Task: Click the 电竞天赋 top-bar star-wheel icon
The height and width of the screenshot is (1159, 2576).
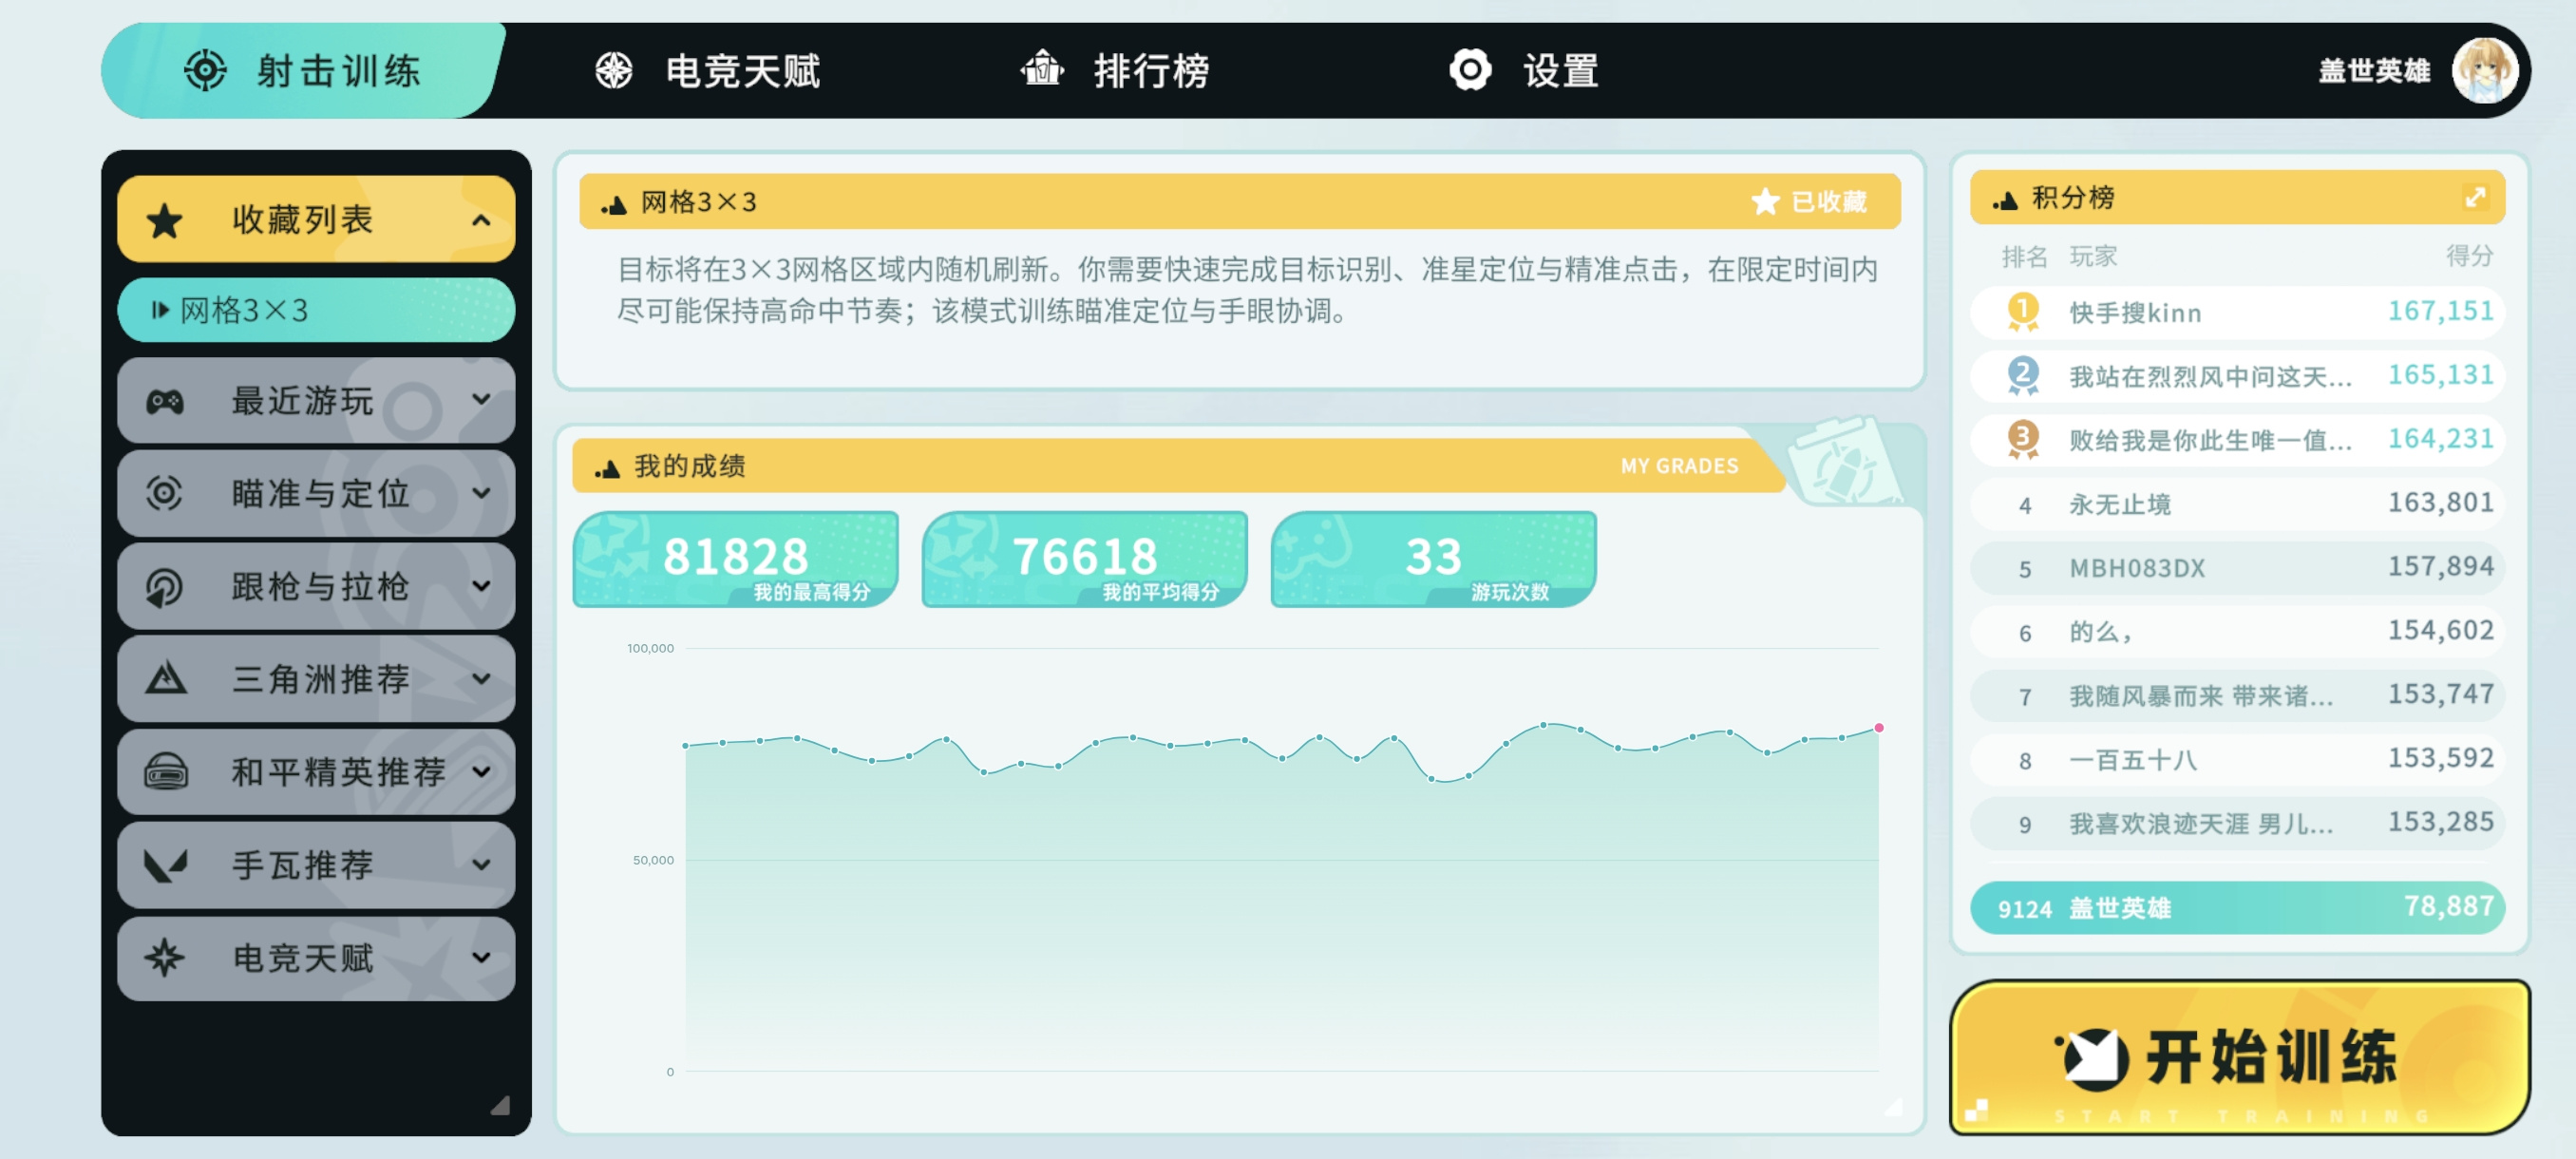Action: point(614,71)
